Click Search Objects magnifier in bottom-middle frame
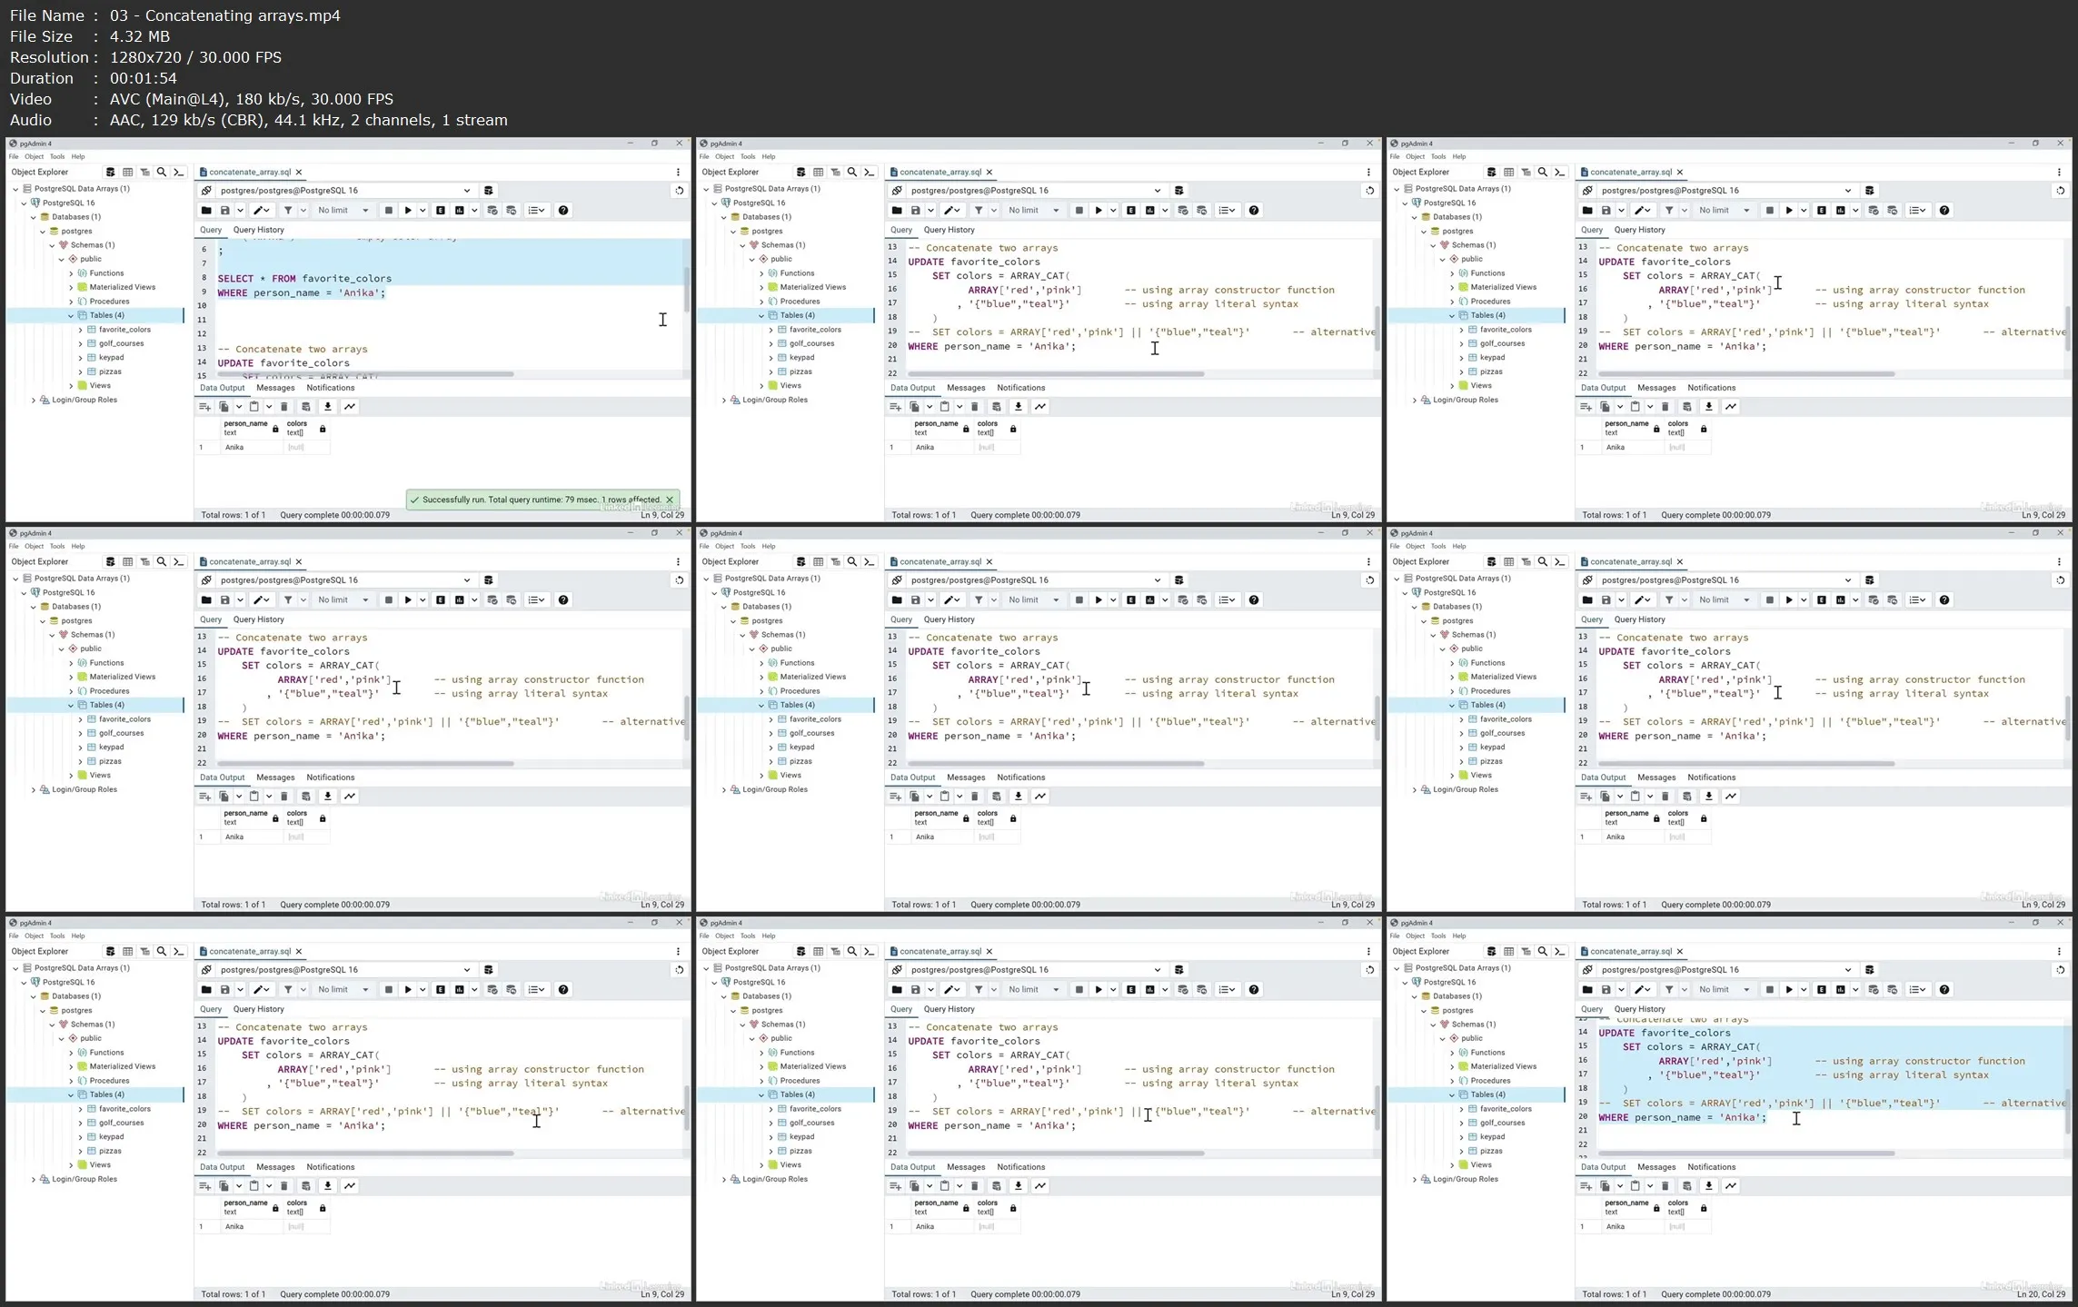Viewport: 2078px width, 1307px height. coord(852,952)
